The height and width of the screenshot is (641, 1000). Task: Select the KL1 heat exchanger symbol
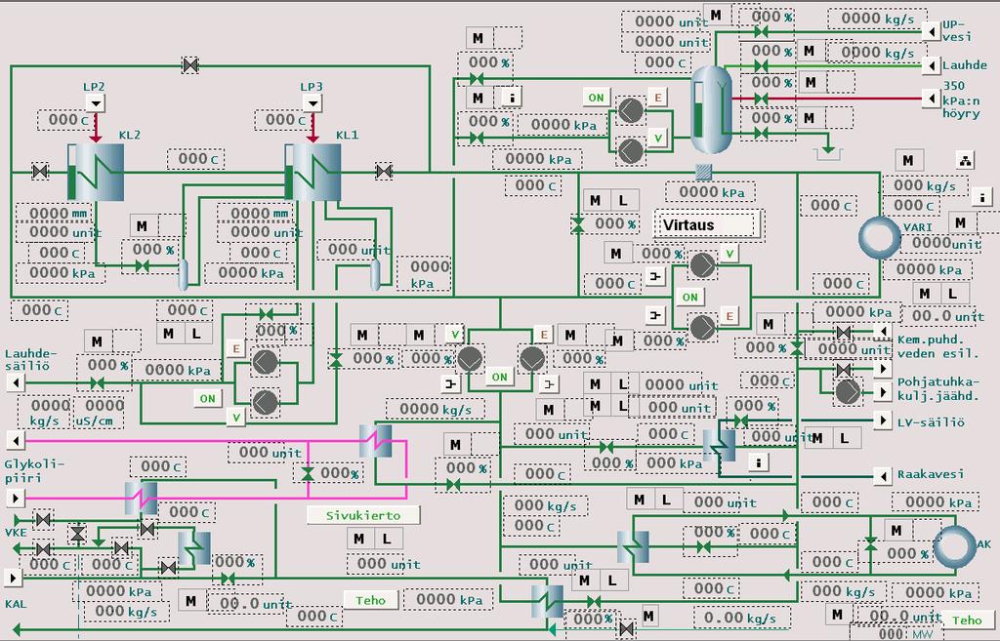(312, 172)
